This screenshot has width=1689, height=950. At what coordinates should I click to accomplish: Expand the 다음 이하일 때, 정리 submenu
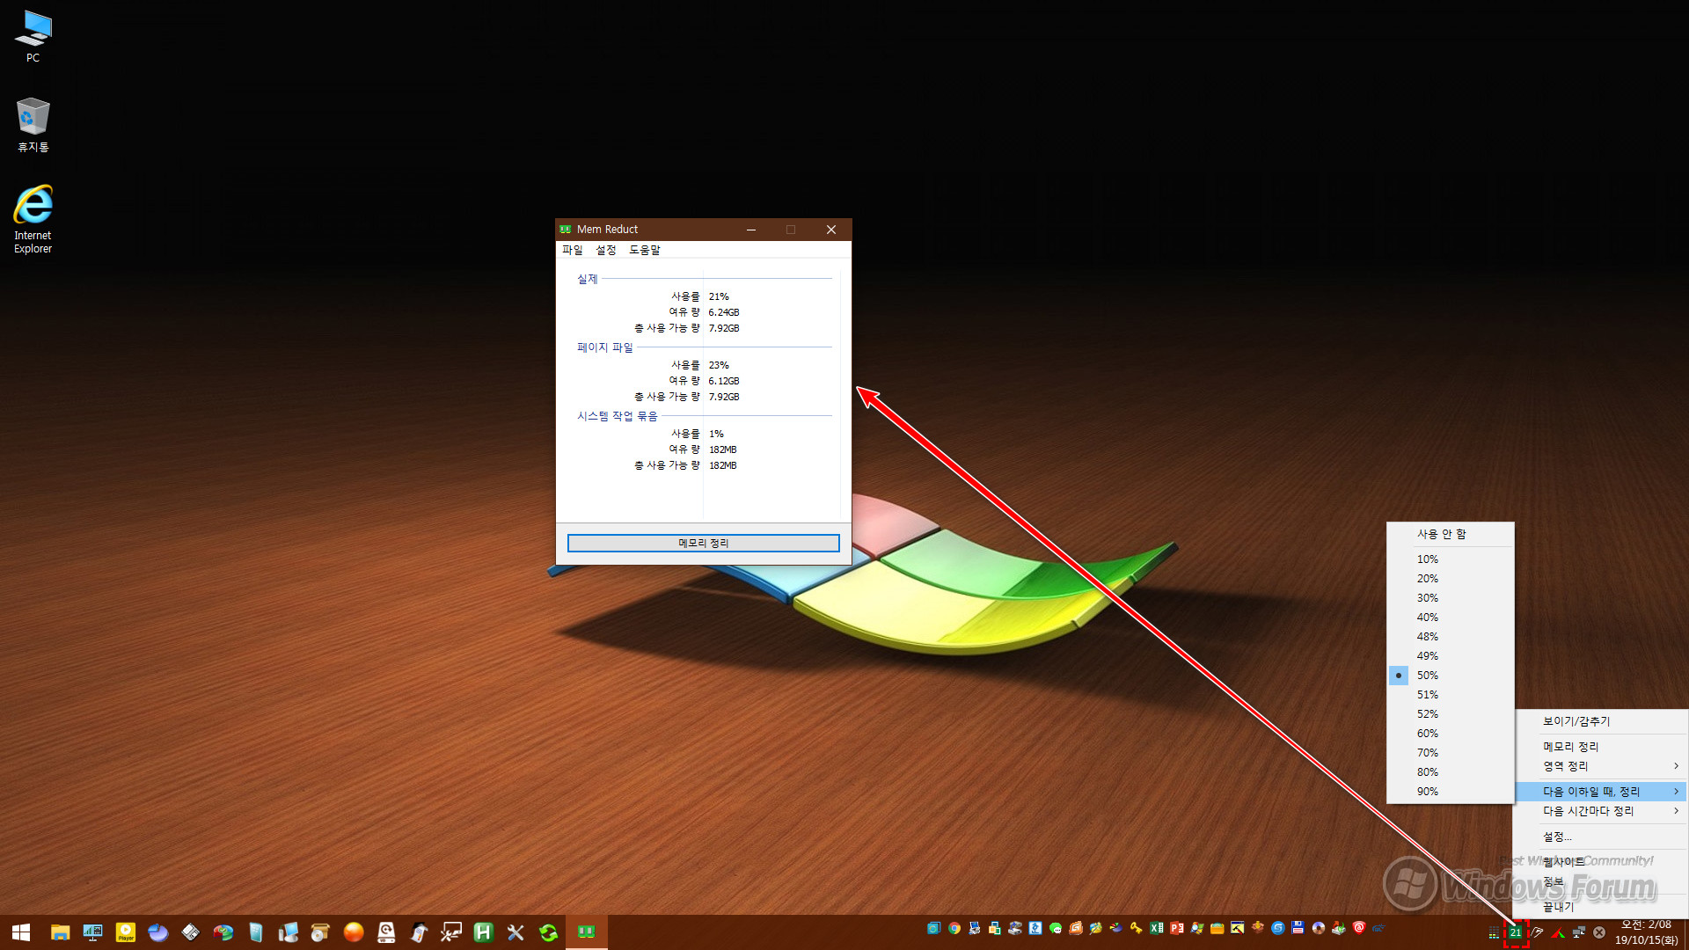coord(1601,792)
